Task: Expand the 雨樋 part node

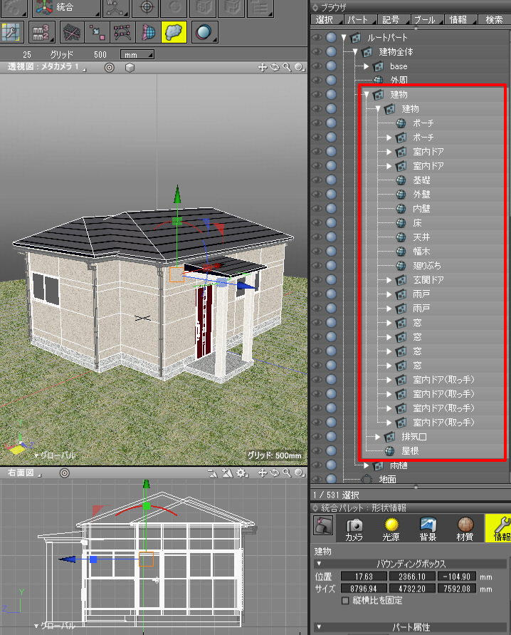Action: pyautogui.click(x=367, y=465)
